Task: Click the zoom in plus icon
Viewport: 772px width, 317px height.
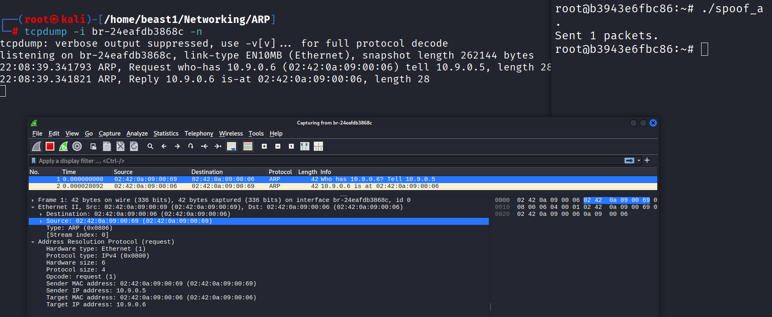Action: click(x=264, y=146)
